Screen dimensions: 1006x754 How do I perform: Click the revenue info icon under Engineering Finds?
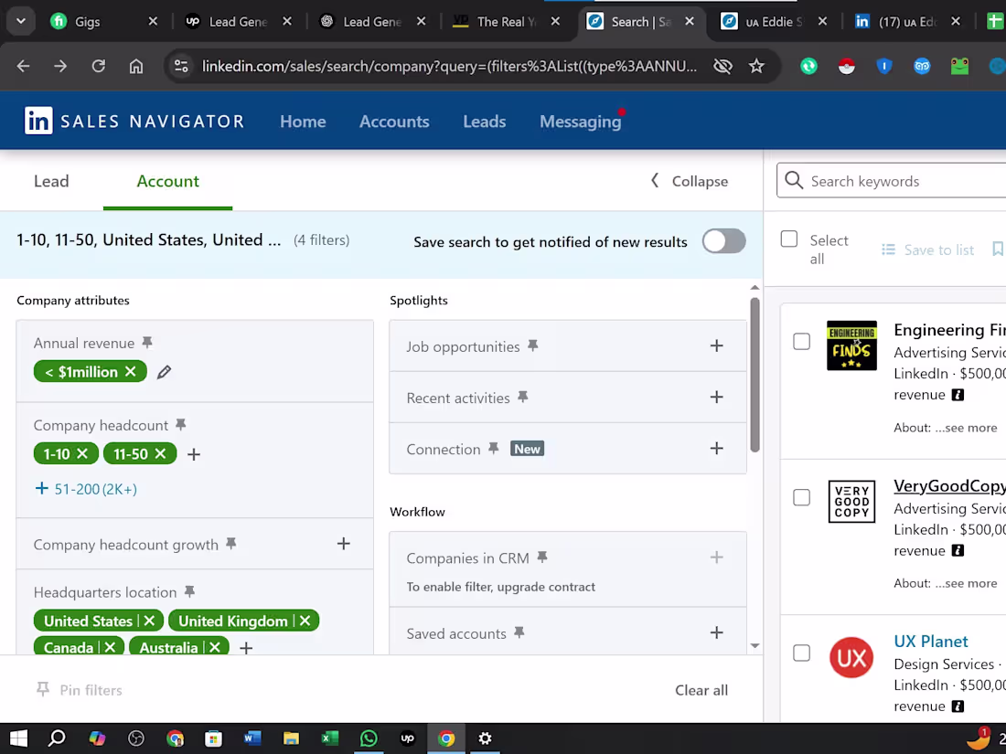click(x=958, y=395)
